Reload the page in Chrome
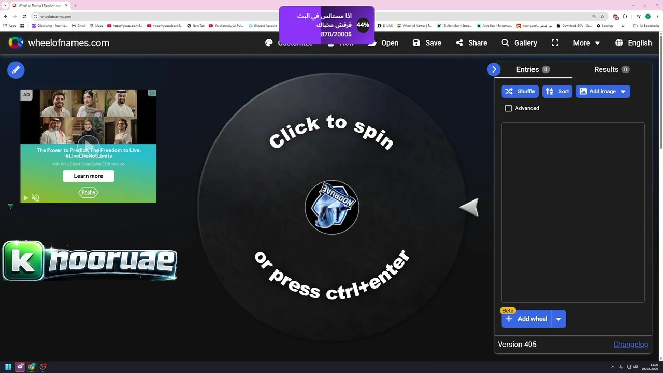 point(24,16)
